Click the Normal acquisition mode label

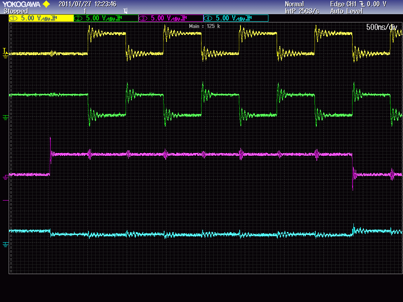click(x=294, y=4)
